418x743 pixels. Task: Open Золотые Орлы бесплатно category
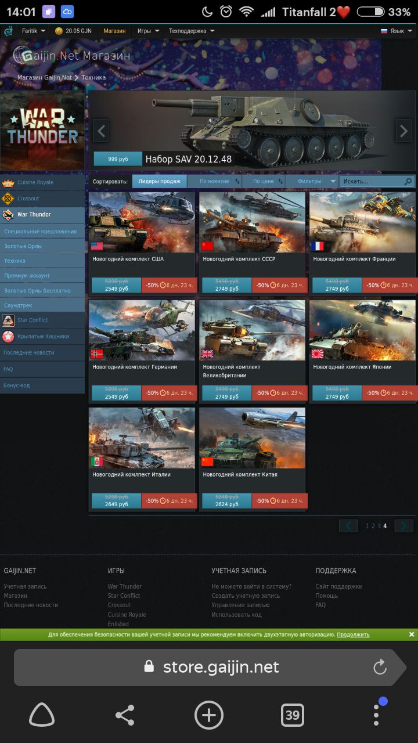click(42, 290)
